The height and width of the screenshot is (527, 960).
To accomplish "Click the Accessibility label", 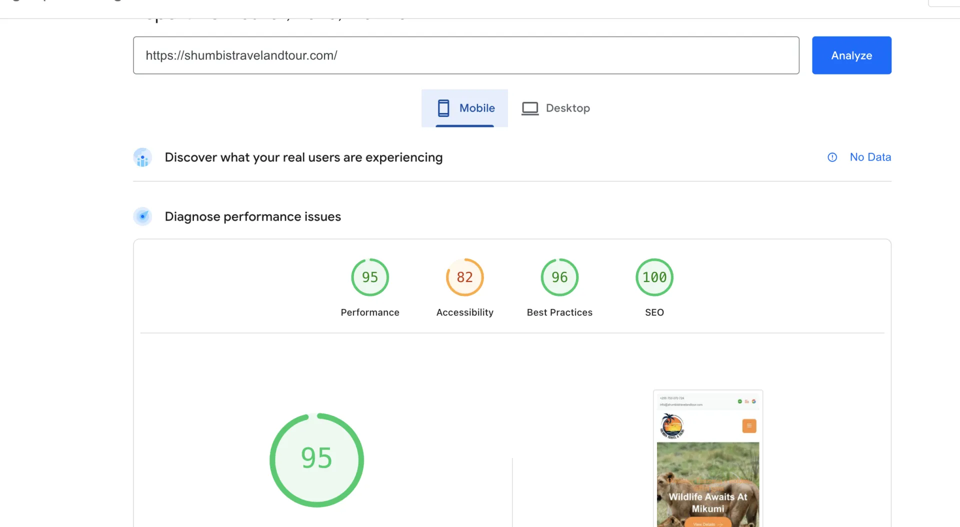I will tap(465, 312).
